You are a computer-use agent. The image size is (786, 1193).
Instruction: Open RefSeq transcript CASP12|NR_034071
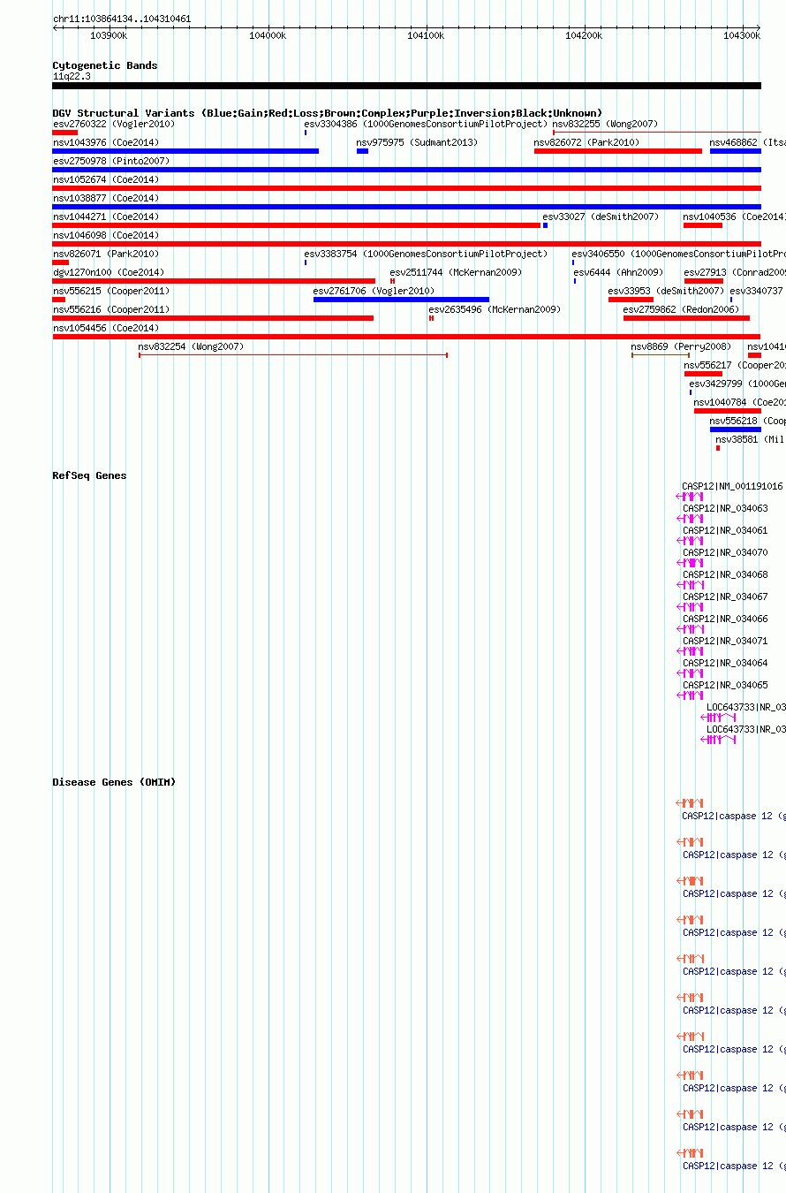coord(725,641)
